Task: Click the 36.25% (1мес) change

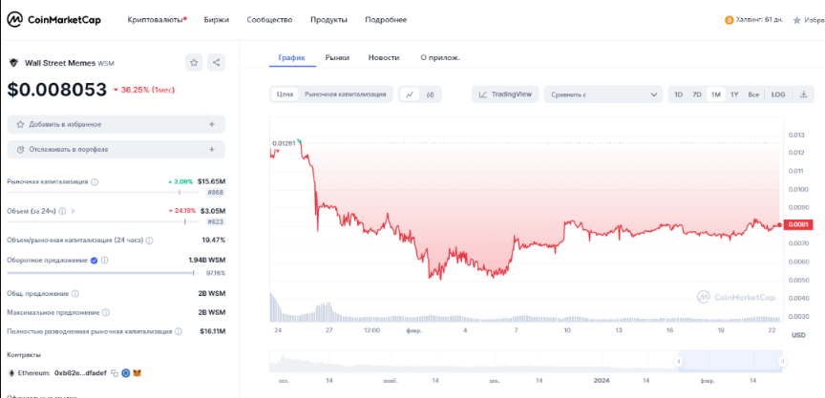Action: (x=144, y=90)
